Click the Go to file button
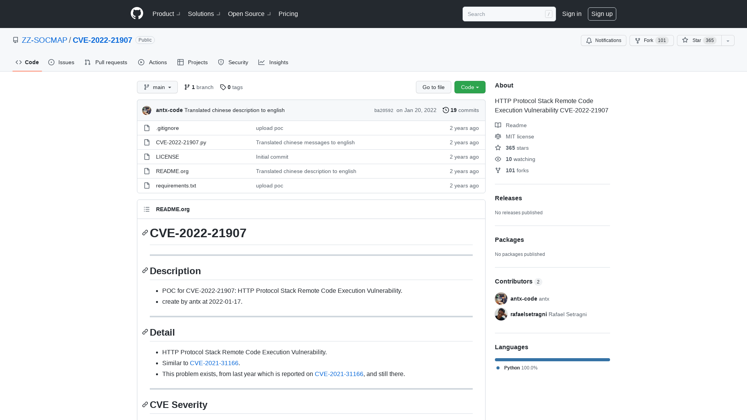This screenshot has height=420, width=747. pyautogui.click(x=433, y=87)
